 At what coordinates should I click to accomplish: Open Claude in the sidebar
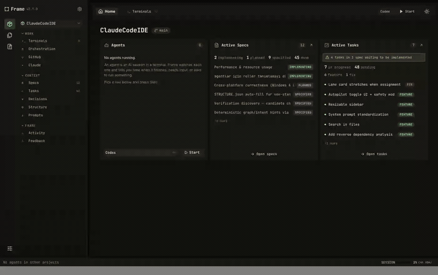pyautogui.click(x=51, y=65)
